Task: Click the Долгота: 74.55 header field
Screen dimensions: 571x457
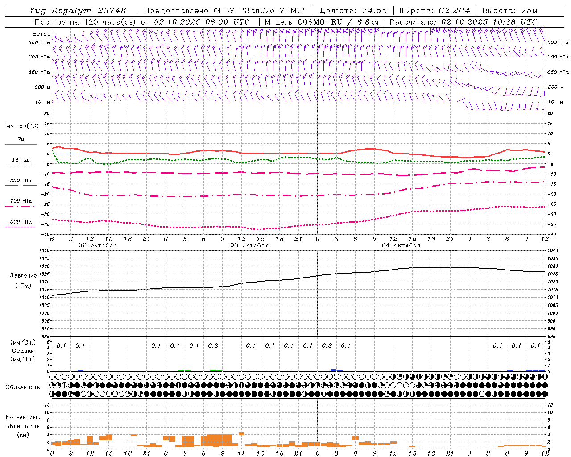Action: (353, 11)
